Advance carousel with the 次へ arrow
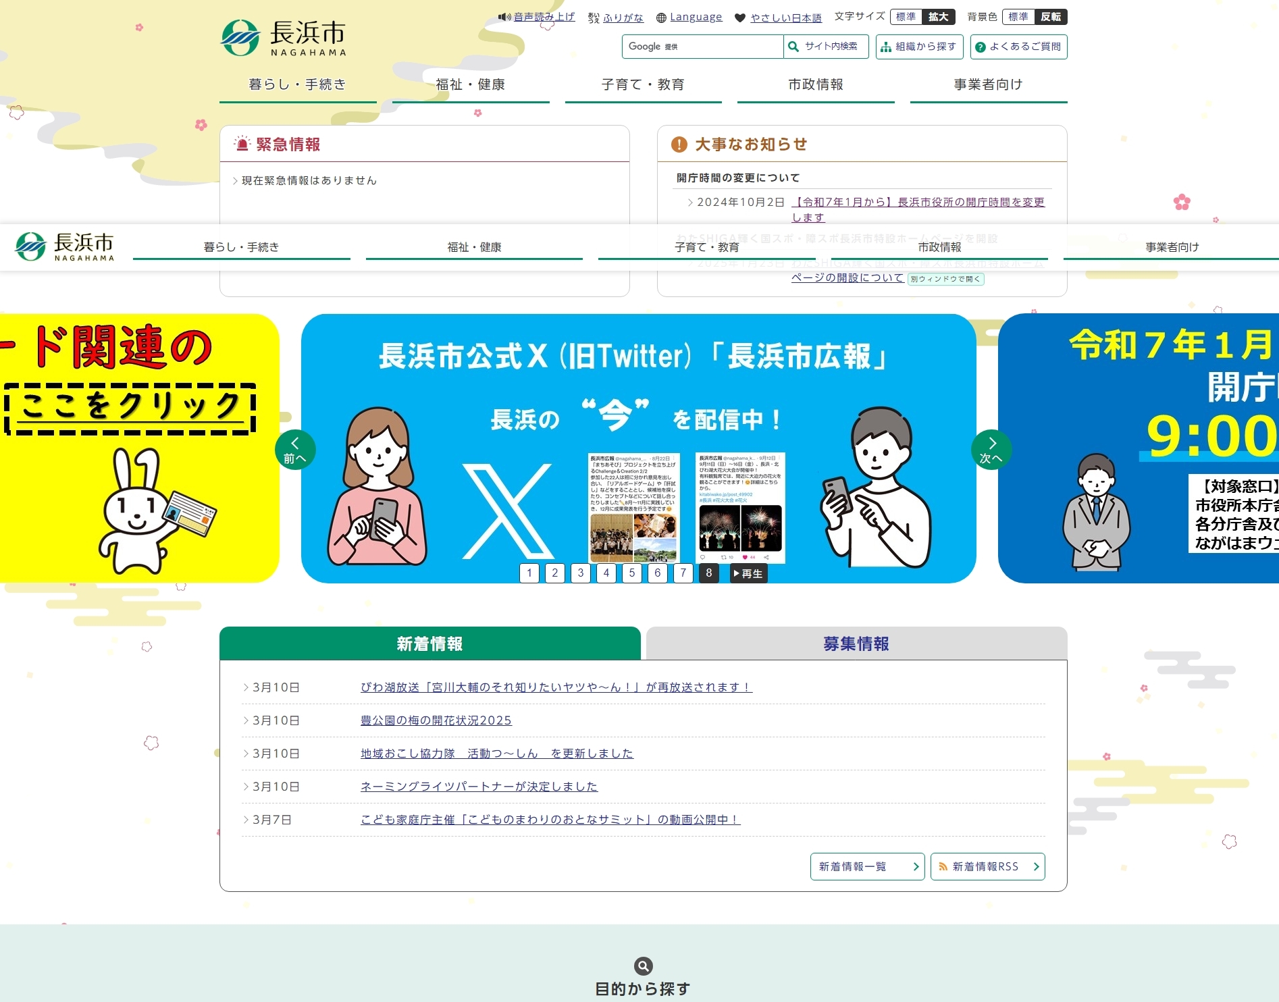Image resolution: width=1279 pixels, height=1002 pixels. pyautogui.click(x=991, y=449)
